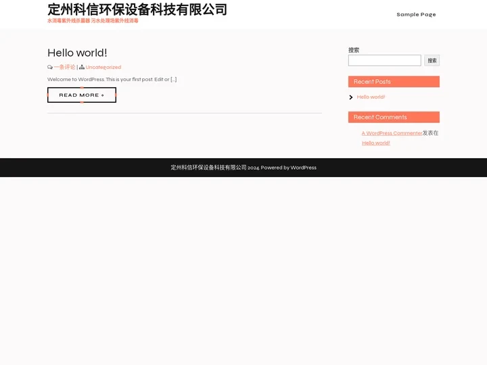Click the category hierarchy icon
This screenshot has height=365, width=487.
click(x=82, y=67)
